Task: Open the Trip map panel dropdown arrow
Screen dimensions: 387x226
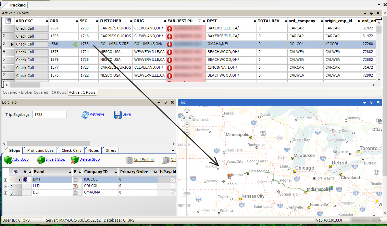Action: click(364, 103)
